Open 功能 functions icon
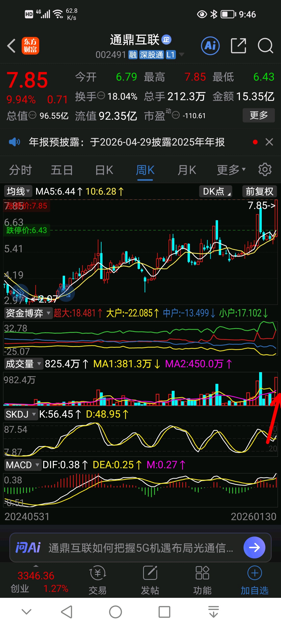281x626 pixels. pos(202,580)
